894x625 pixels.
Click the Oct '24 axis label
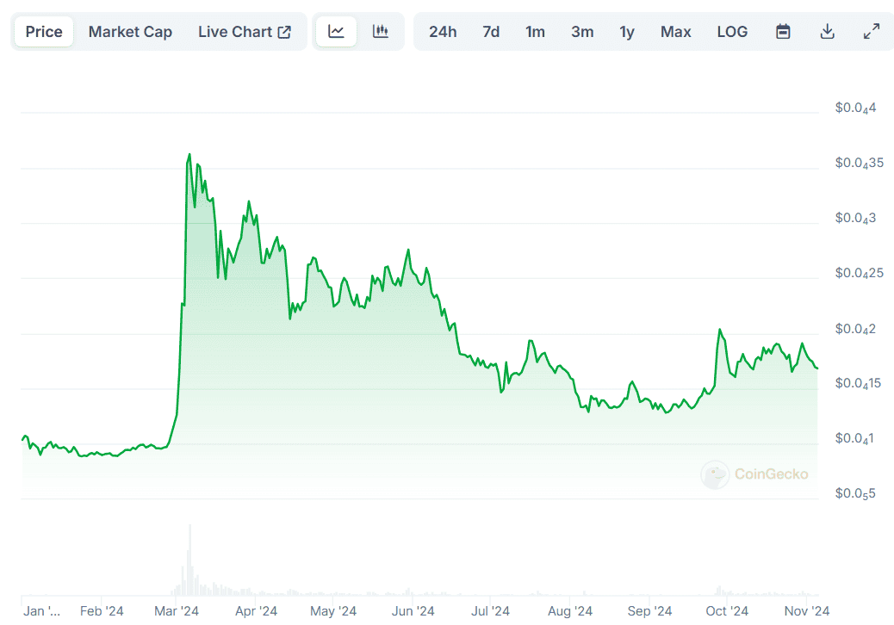(x=727, y=610)
